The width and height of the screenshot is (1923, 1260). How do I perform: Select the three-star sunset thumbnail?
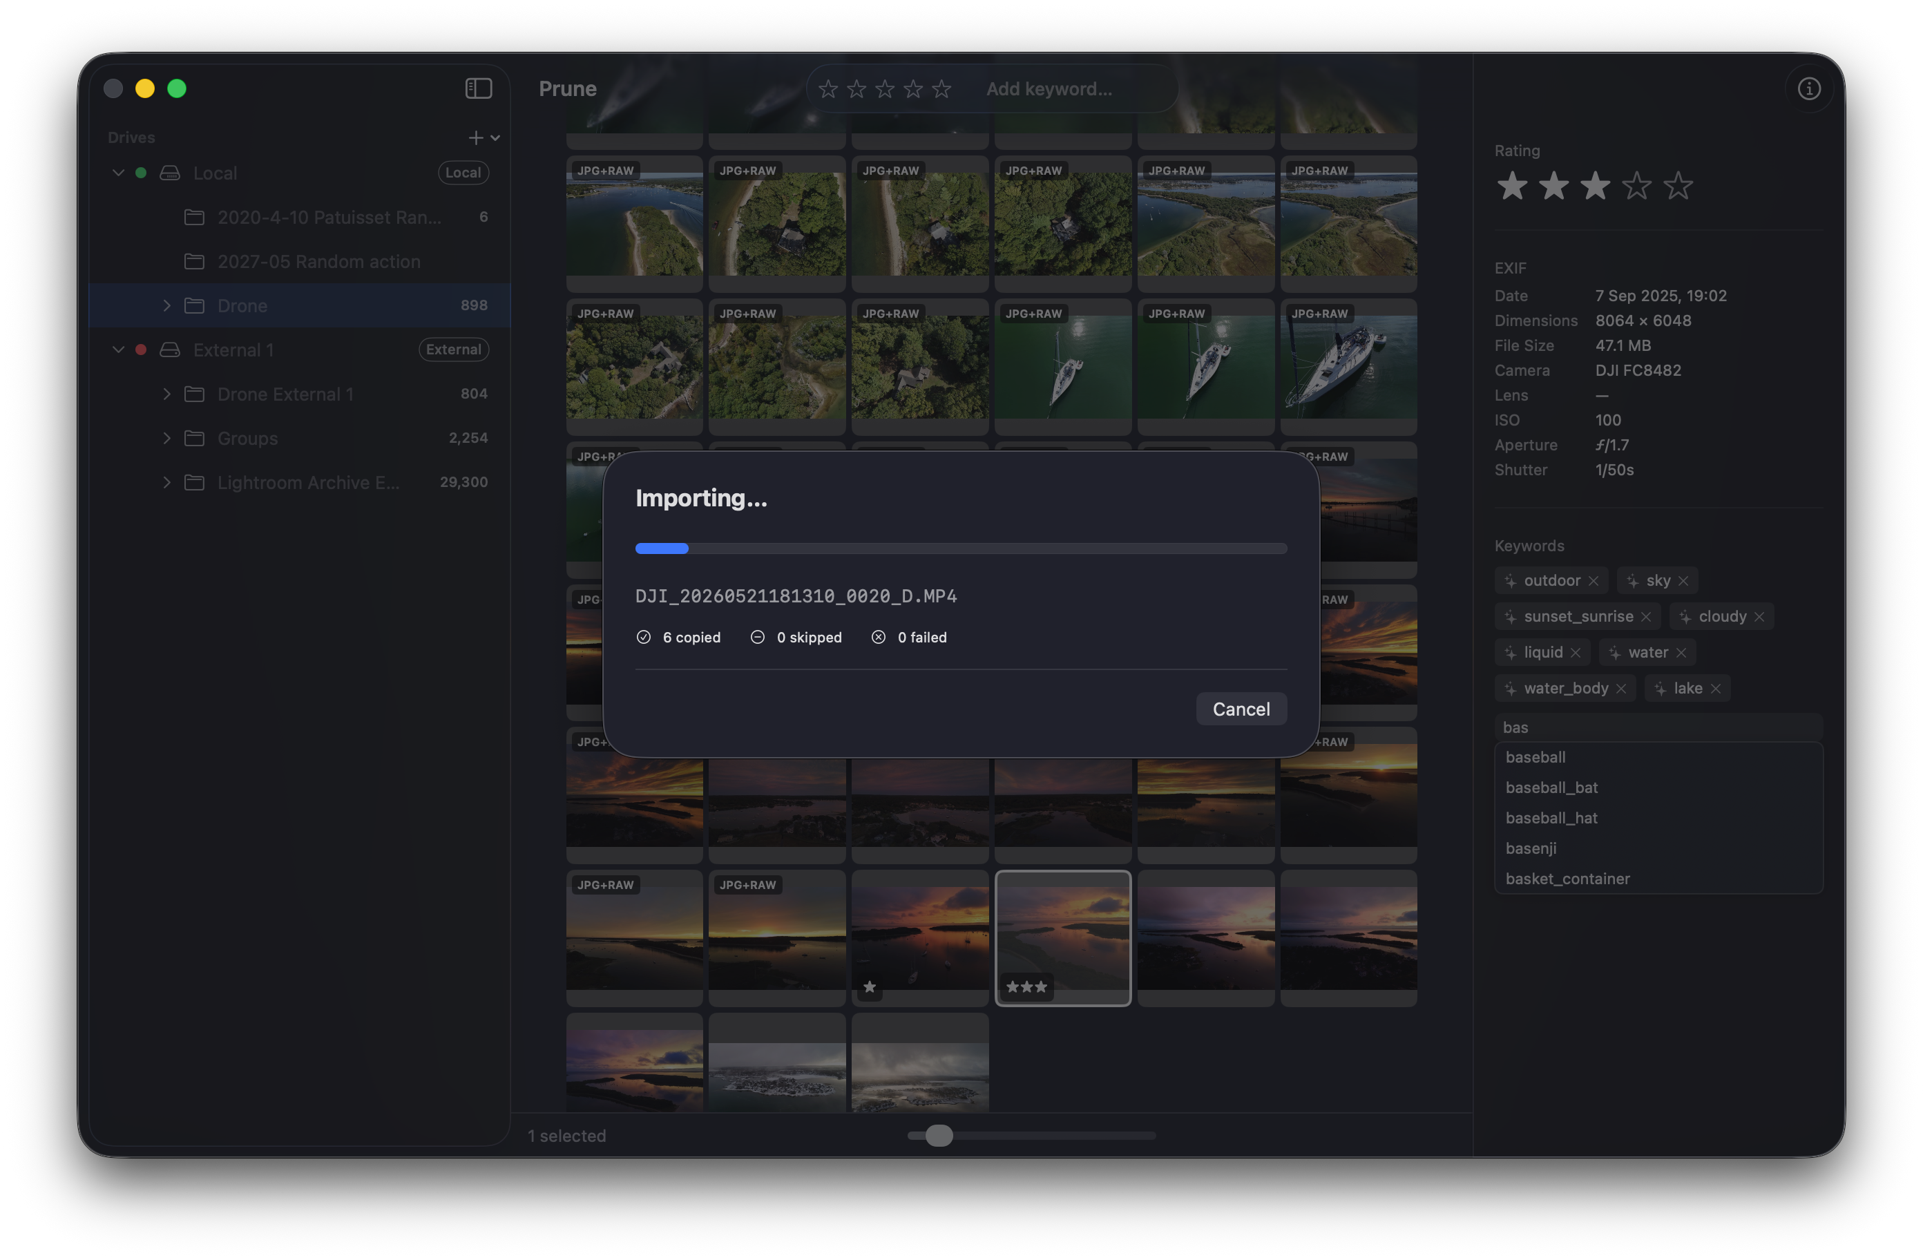pyautogui.click(x=1062, y=937)
